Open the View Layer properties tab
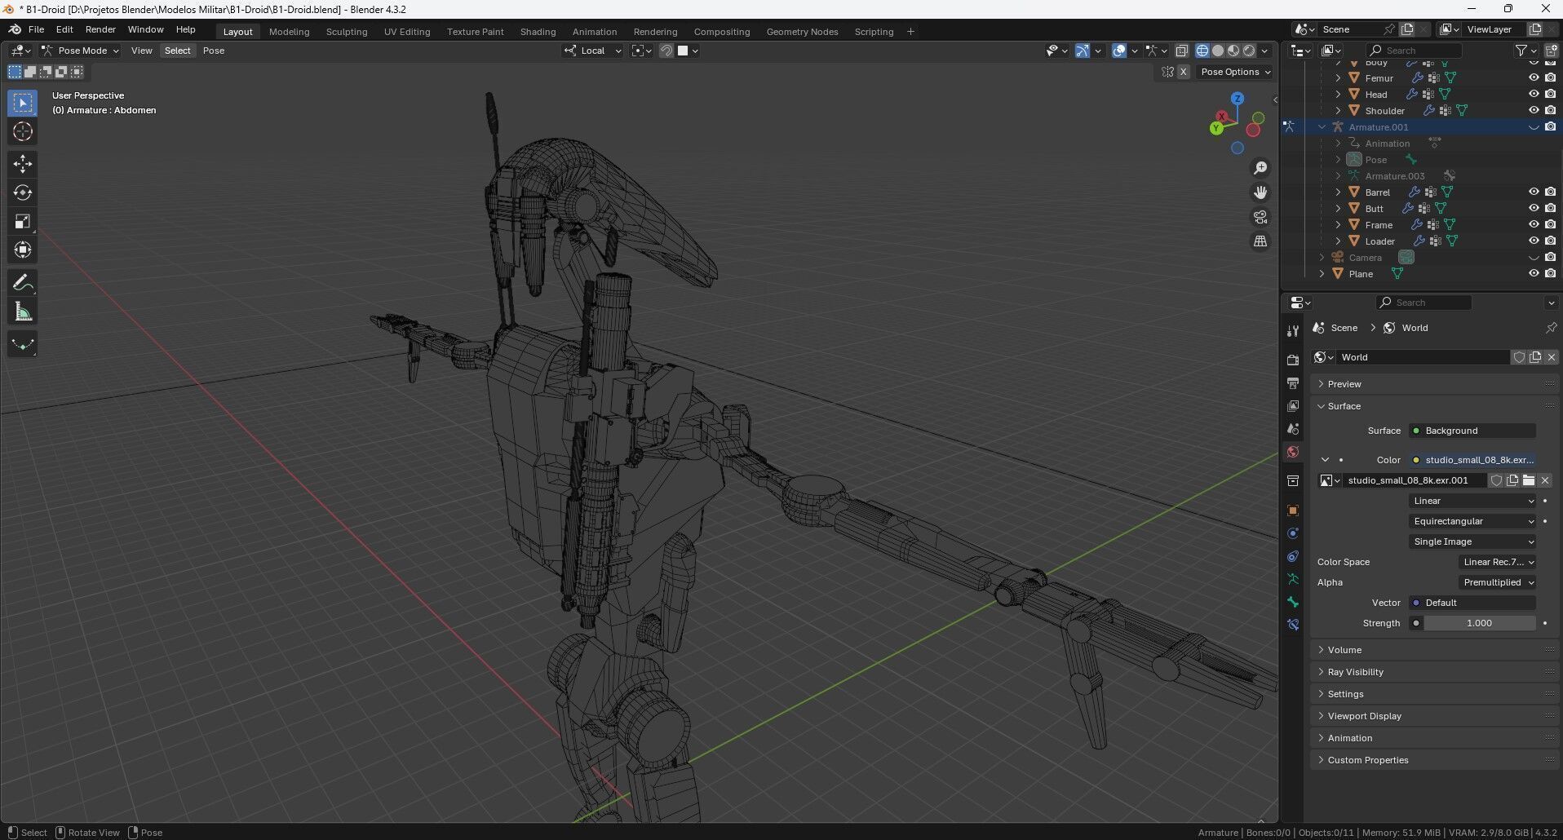 pos(1292,405)
